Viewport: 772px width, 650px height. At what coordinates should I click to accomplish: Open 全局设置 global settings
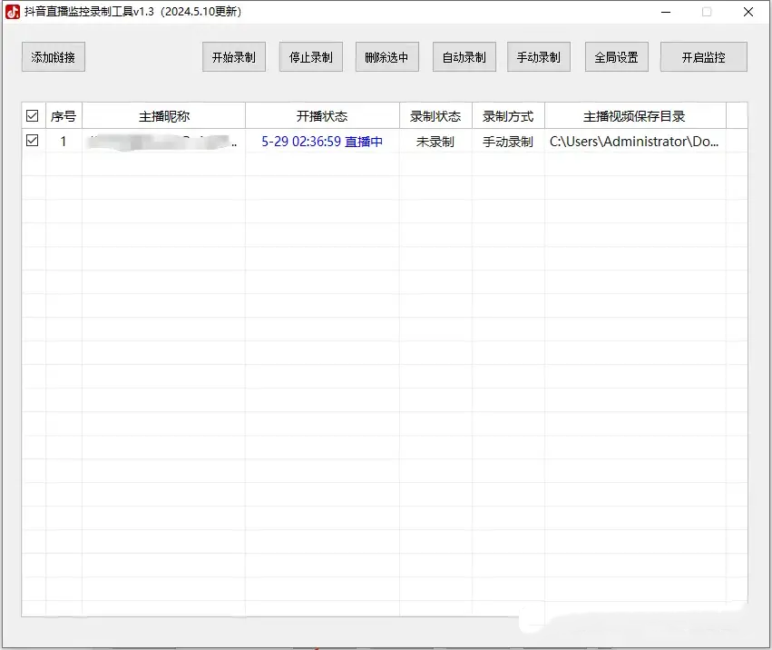point(616,57)
